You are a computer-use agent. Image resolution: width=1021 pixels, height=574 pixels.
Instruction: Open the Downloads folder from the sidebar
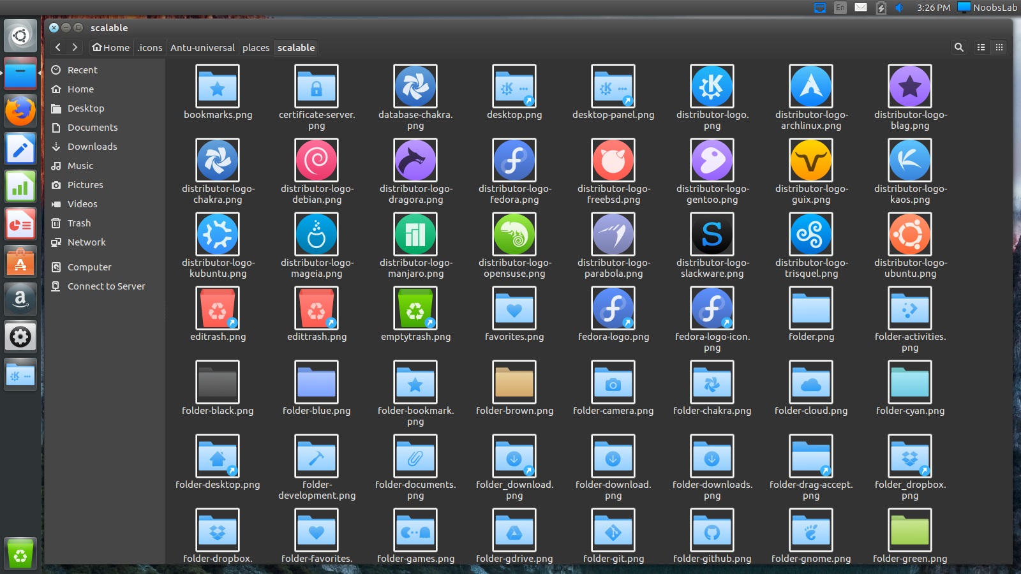[x=92, y=147]
